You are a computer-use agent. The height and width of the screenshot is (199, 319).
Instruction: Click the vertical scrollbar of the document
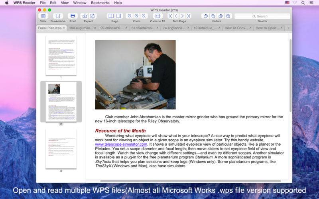coord(291,76)
